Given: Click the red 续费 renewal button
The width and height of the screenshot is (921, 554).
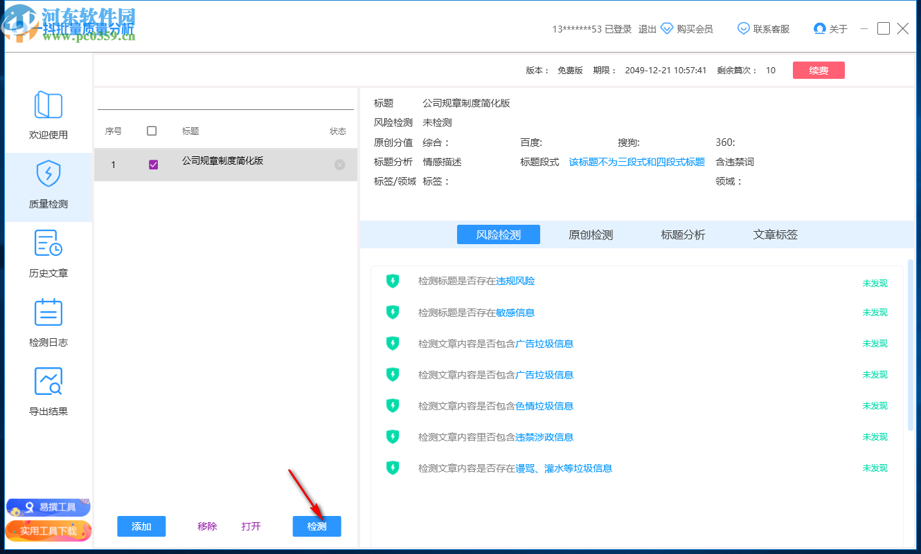Looking at the screenshot, I should 819,70.
